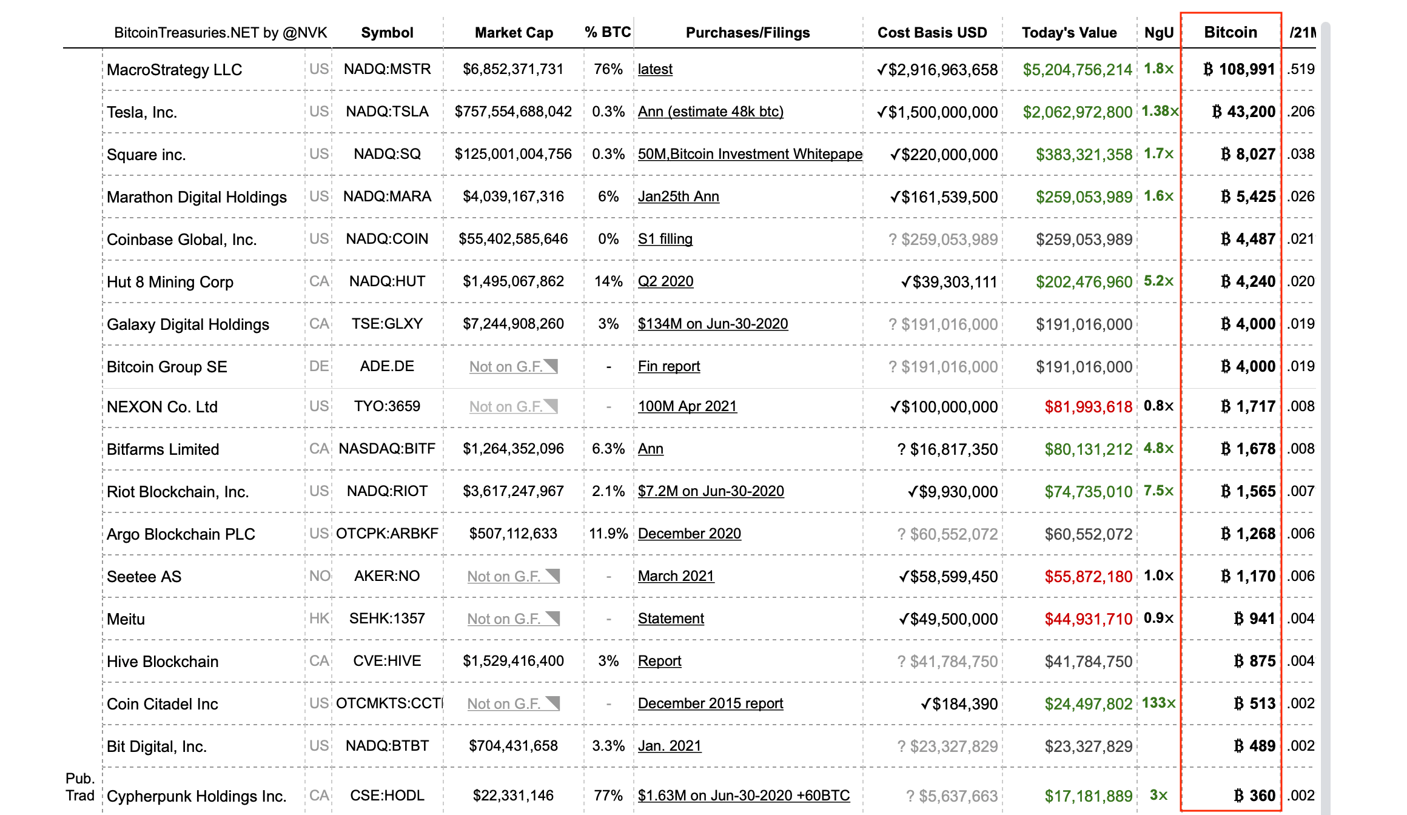Screen dimensions: 1407x815
Task: Click the 'Bitcoin' column header
Action: click(x=1231, y=32)
